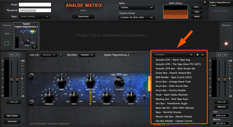233x127 pixels.
Task: Click the question mark beside Link L/R dropdown
Action: pos(60,55)
